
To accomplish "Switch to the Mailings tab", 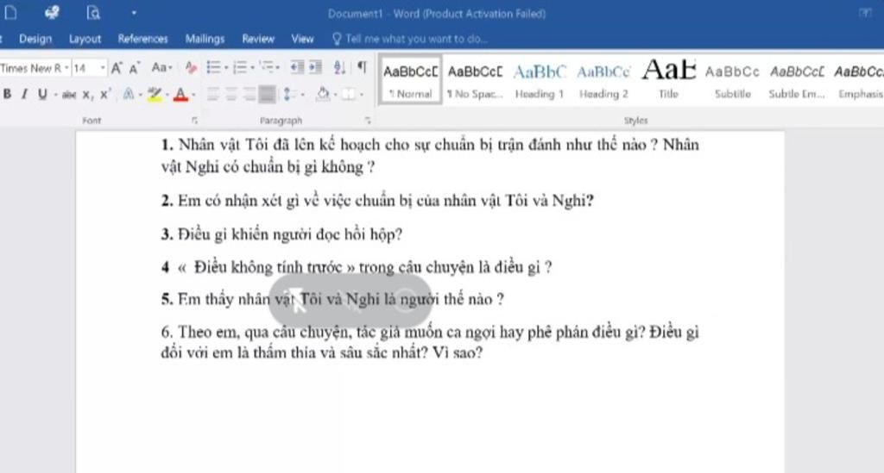I will click(x=205, y=39).
